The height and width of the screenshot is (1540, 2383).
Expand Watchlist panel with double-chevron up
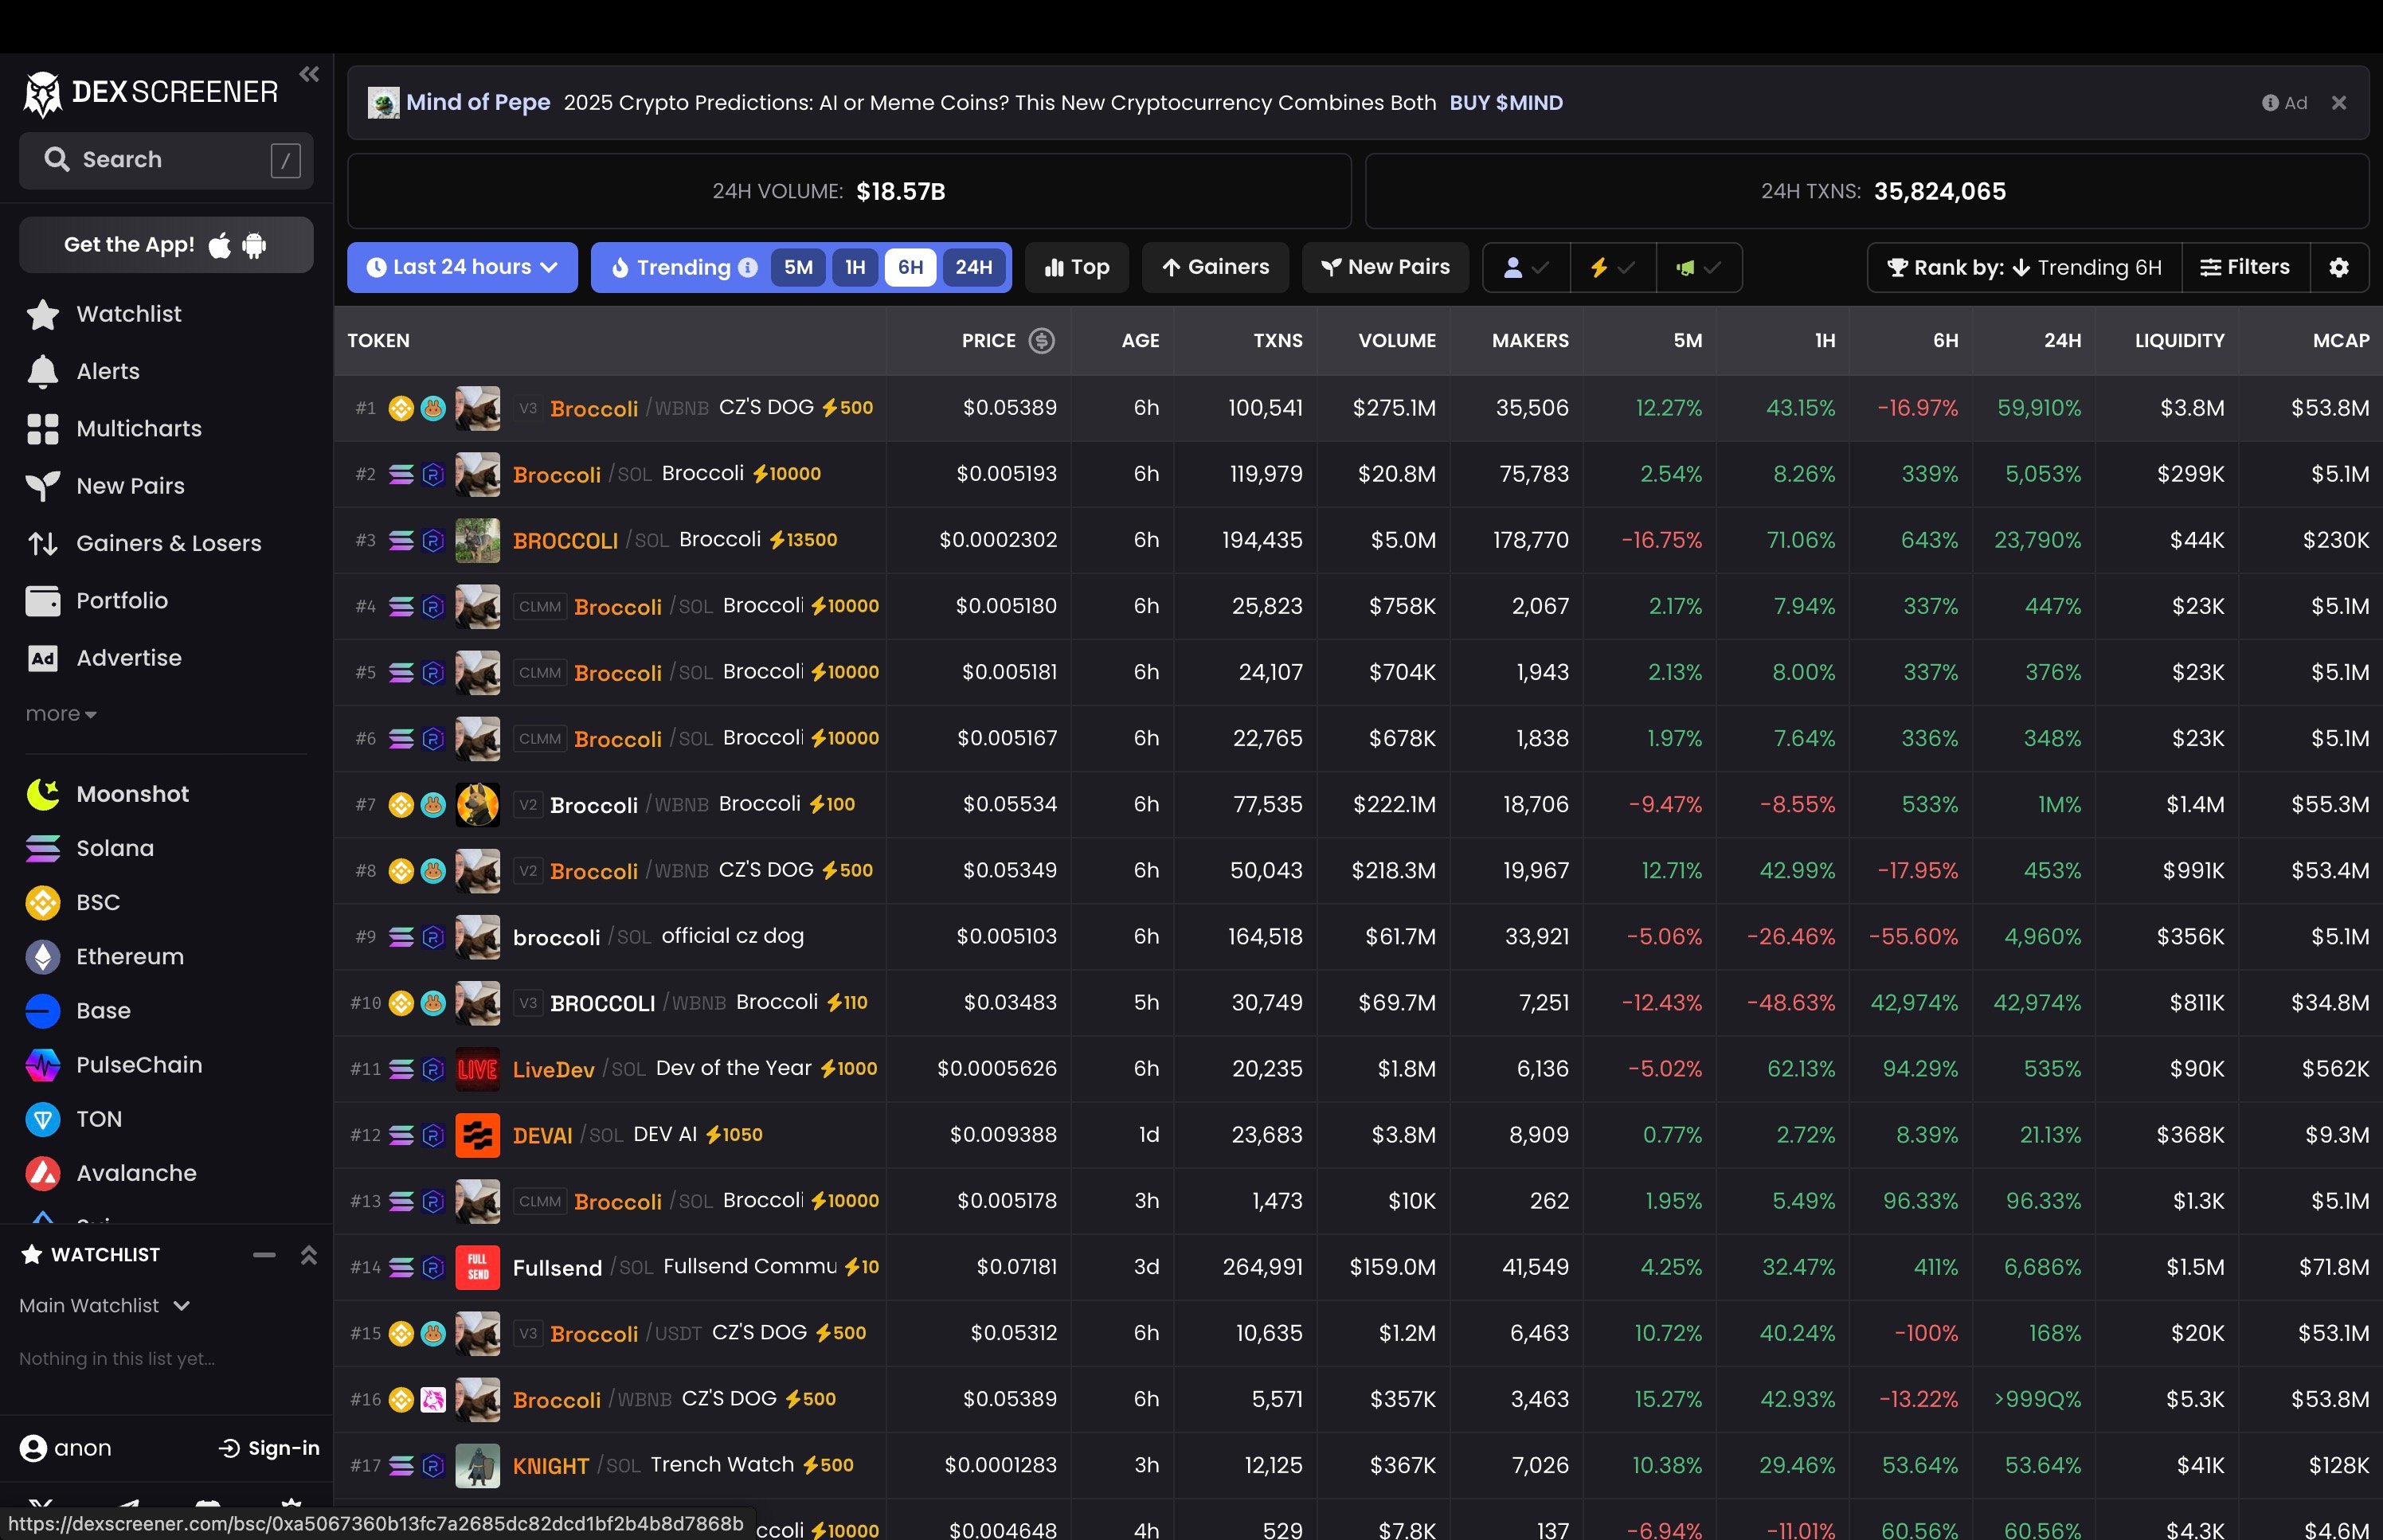pyautogui.click(x=309, y=1254)
